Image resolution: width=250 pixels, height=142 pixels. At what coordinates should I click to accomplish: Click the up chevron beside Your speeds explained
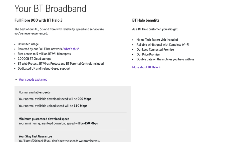pyautogui.click(x=16, y=80)
